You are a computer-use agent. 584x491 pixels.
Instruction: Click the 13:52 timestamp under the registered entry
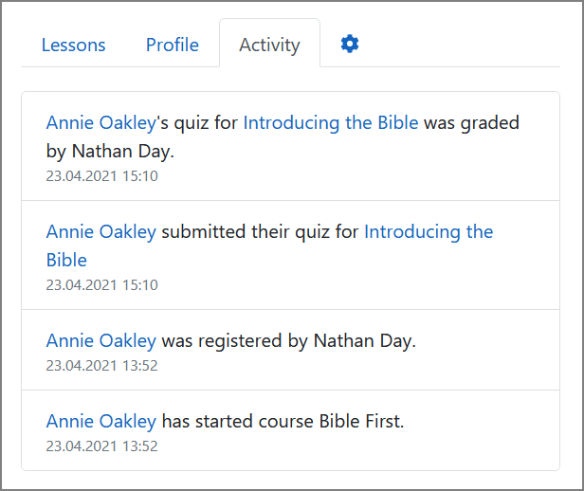tap(101, 366)
